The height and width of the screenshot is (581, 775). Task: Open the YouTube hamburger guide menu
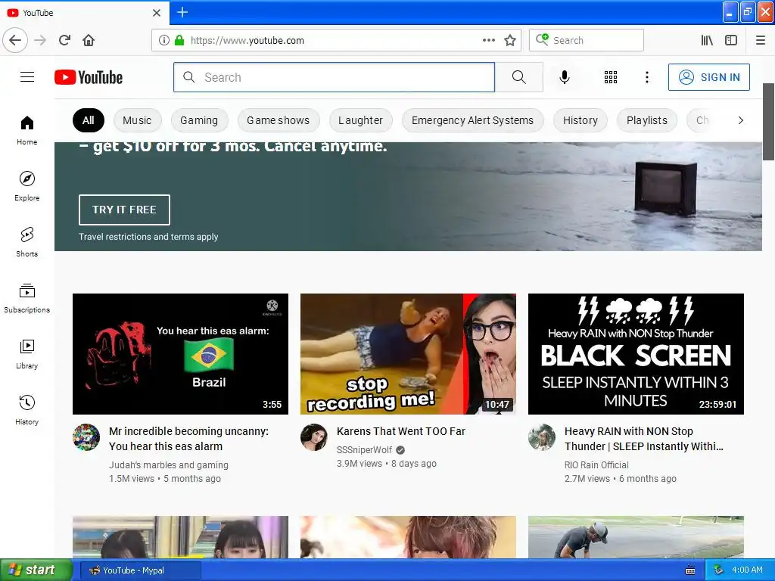[x=27, y=77]
